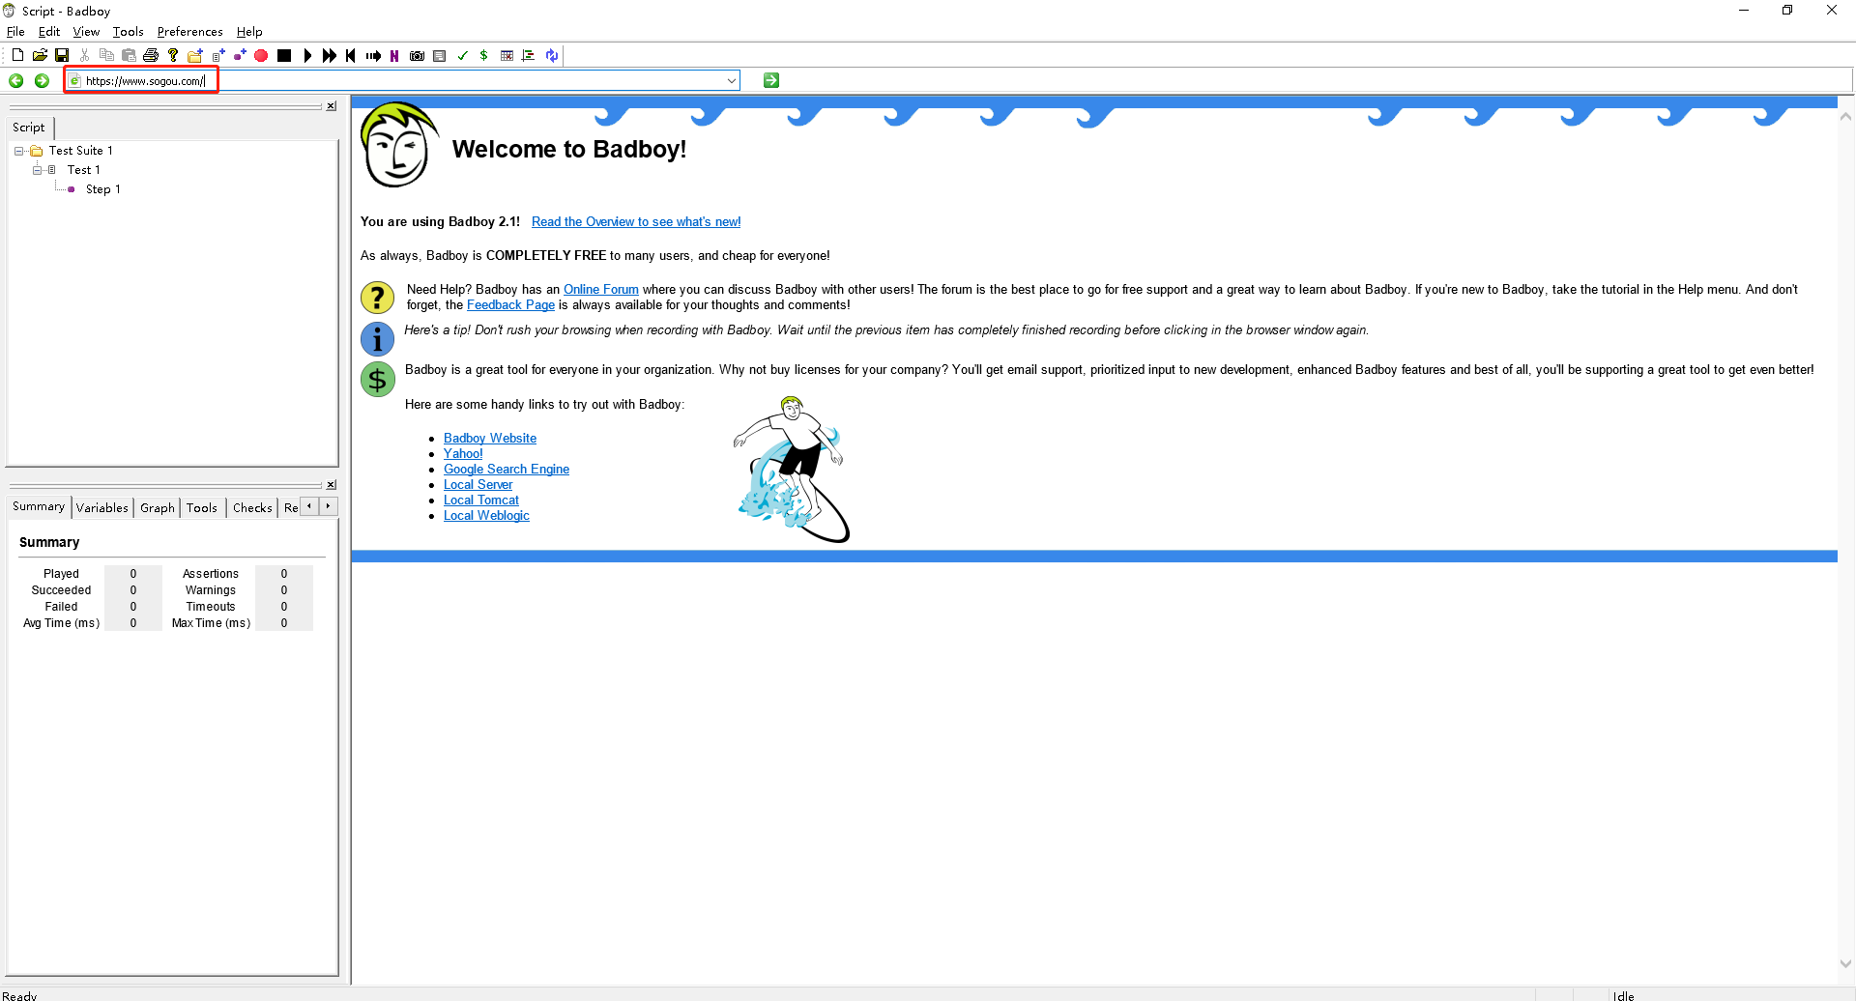
Task: Click the gray form populator icon
Action: [439, 55]
